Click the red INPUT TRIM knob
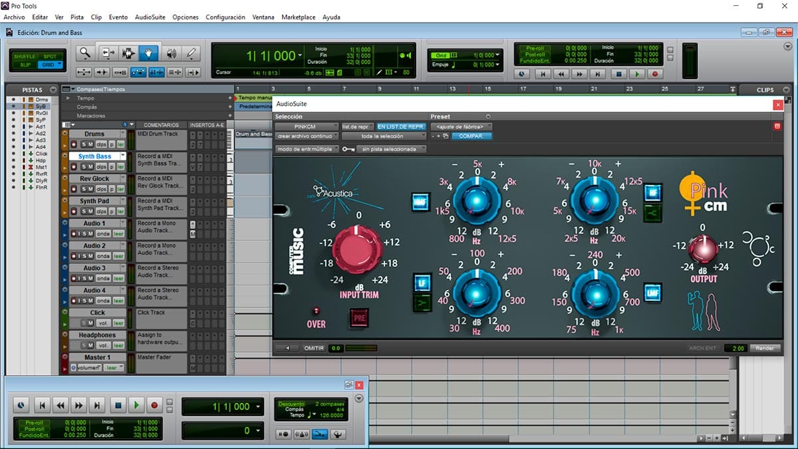Screen dimensions: 798x449 pos(358,249)
